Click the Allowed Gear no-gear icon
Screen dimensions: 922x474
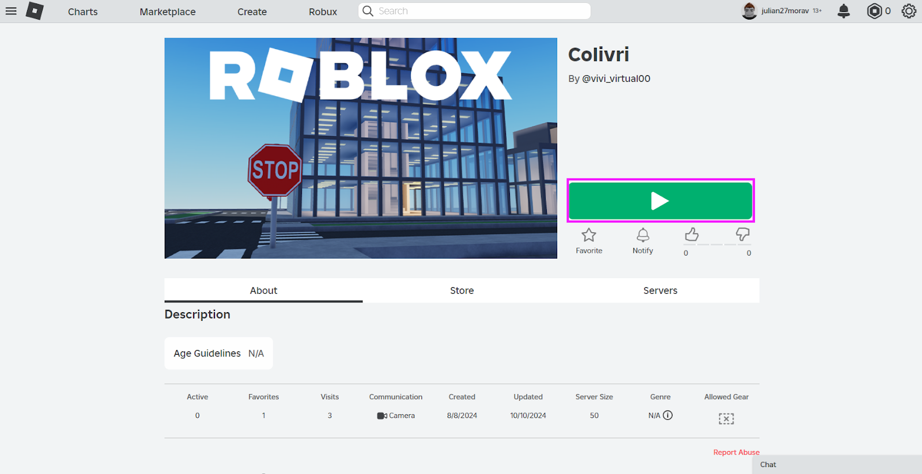click(726, 419)
